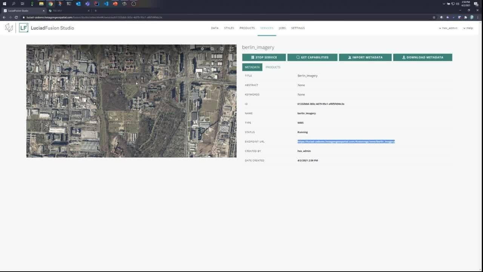Switch to the PRODUCTS tab under berlin_imagery

(x=273, y=67)
